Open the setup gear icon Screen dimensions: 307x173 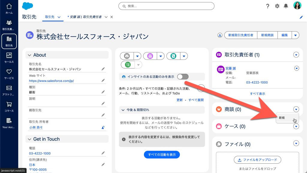277,6
